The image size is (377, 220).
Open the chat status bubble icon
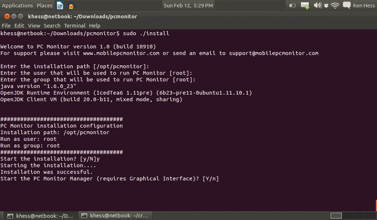[346, 5]
